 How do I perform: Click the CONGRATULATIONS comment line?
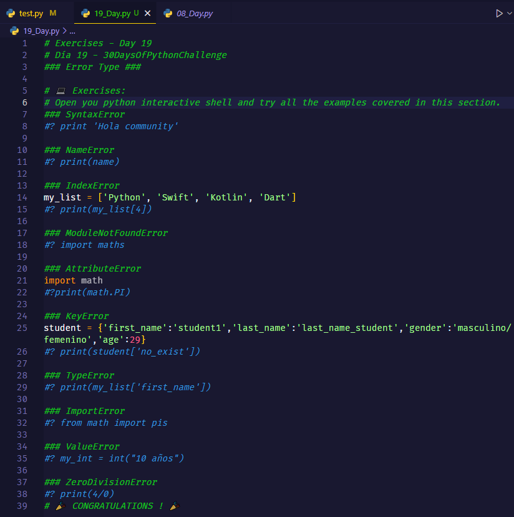tap(112, 506)
